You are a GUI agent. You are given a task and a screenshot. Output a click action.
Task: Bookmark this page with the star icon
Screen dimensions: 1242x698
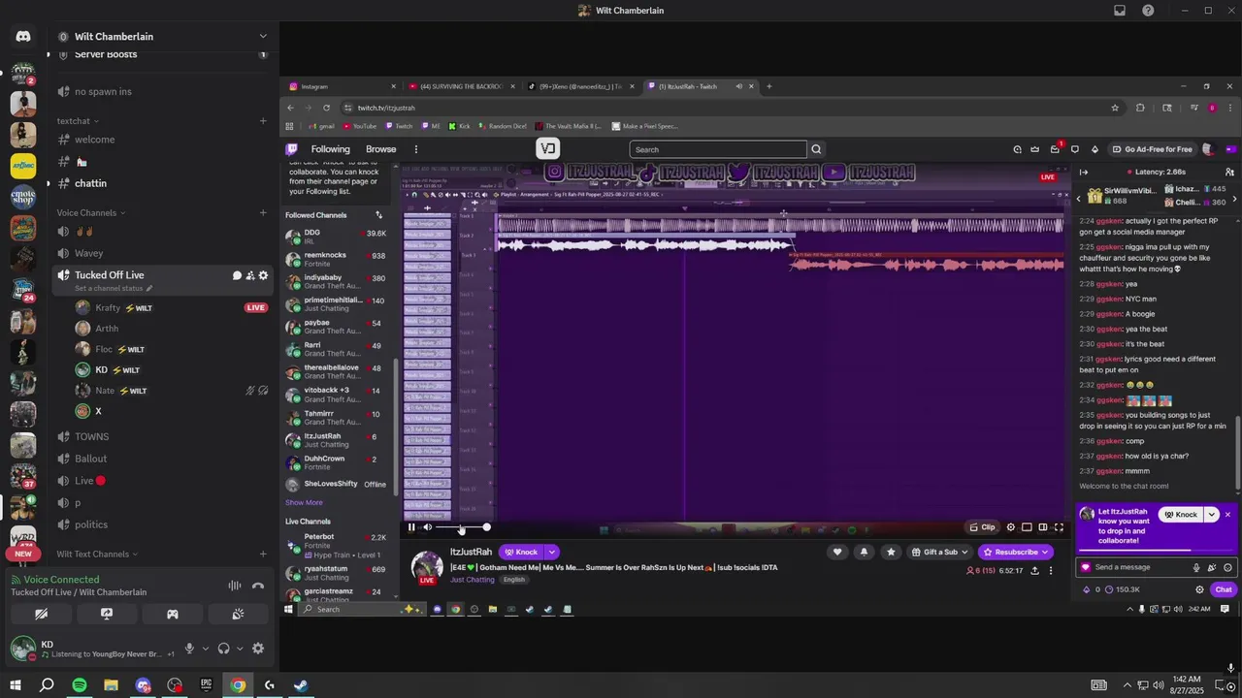click(1115, 108)
